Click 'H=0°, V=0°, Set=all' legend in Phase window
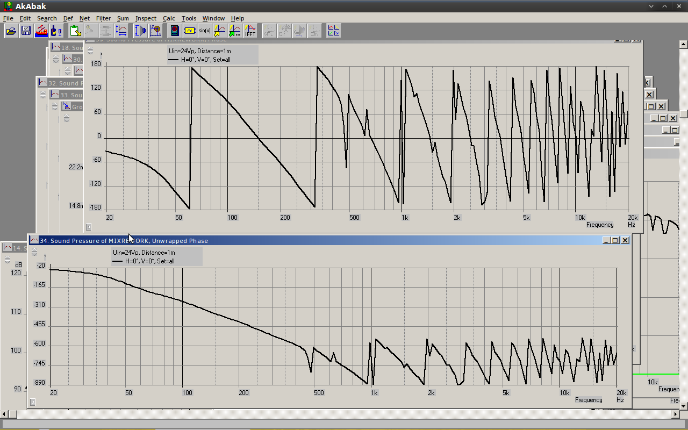688x430 pixels. 205,60
